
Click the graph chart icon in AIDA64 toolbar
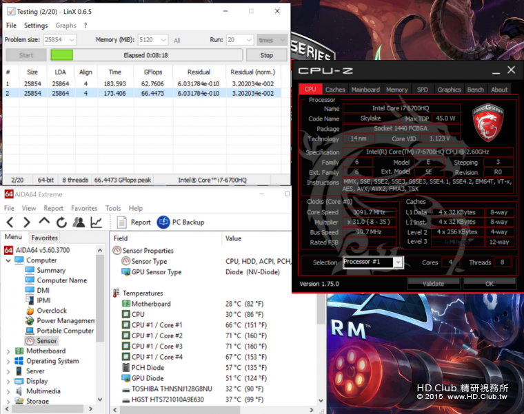[x=96, y=222]
